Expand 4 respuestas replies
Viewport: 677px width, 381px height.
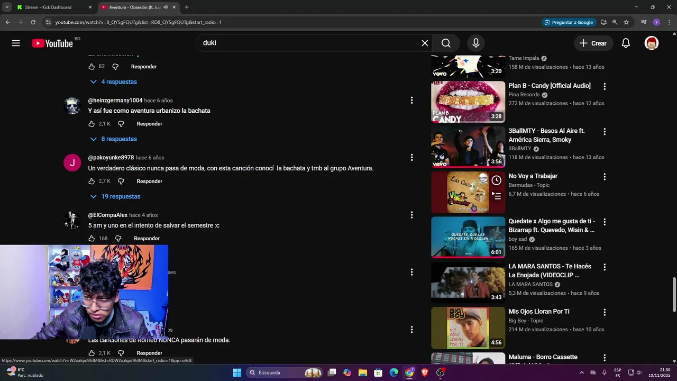(113, 82)
